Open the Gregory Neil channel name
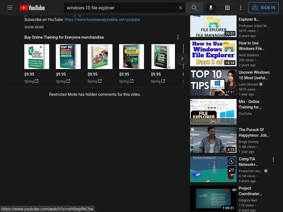Image resolution: width=283 pixels, height=212 pixels. [x=248, y=200]
